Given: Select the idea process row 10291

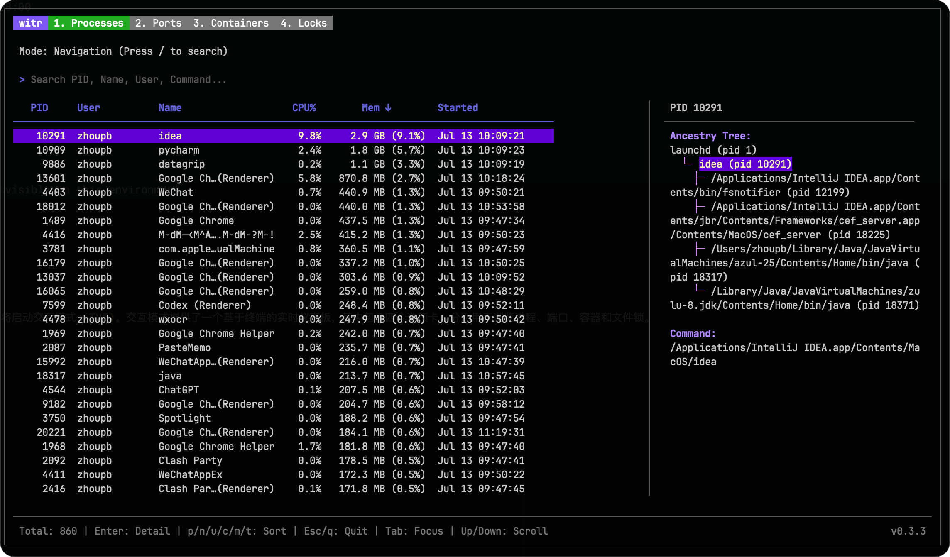Looking at the screenshot, I should [x=284, y=136].
